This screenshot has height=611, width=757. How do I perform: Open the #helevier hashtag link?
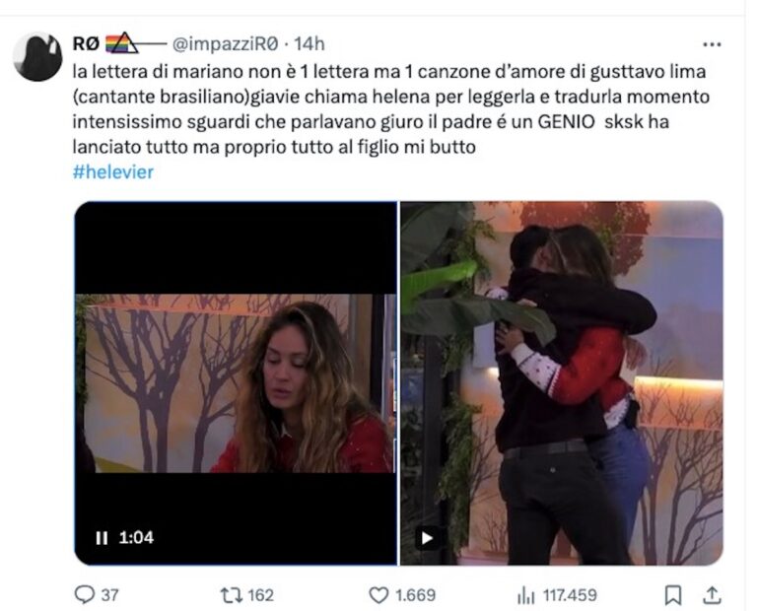point(113,171)
